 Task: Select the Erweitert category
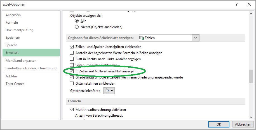tap(31, 53)
